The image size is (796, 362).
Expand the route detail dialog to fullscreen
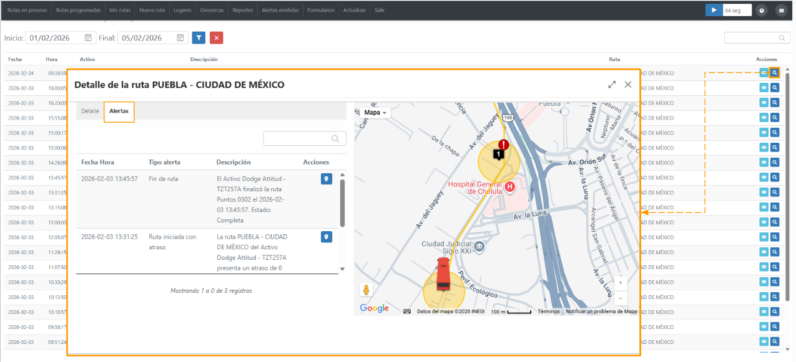click(612, 85)
